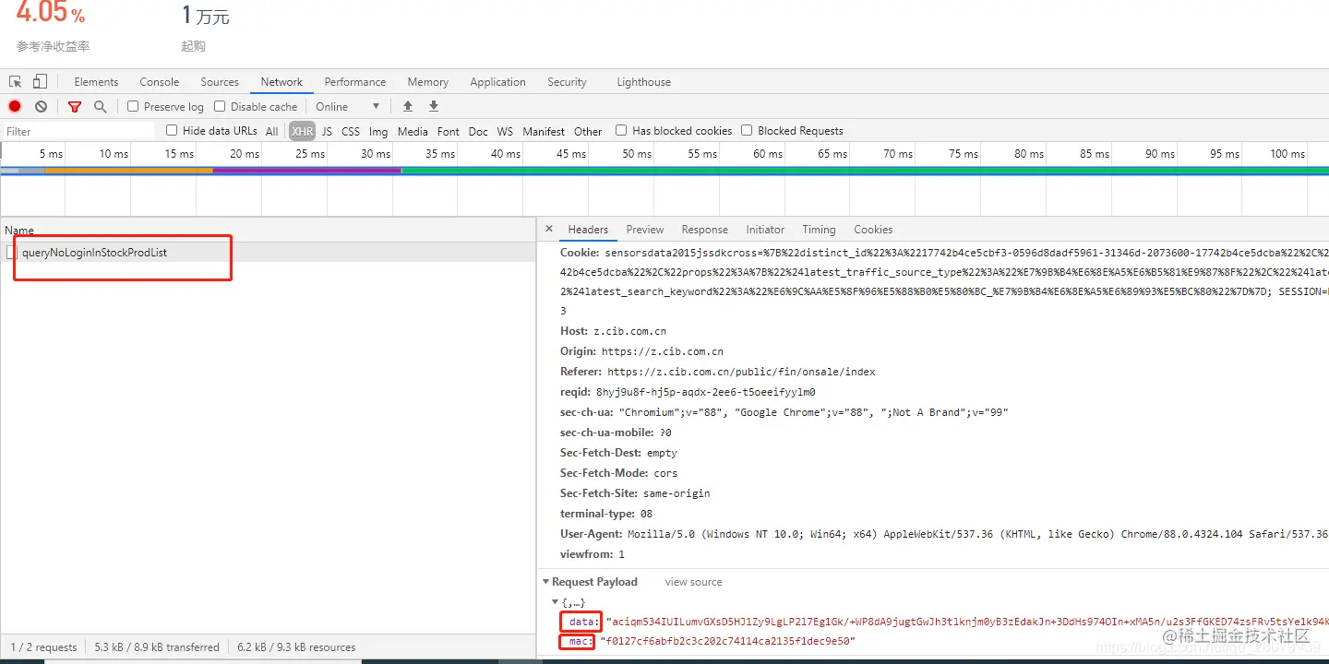Show the request Timing tab
The width and height of the screenshot is (1329, 664).
(819, 230)
